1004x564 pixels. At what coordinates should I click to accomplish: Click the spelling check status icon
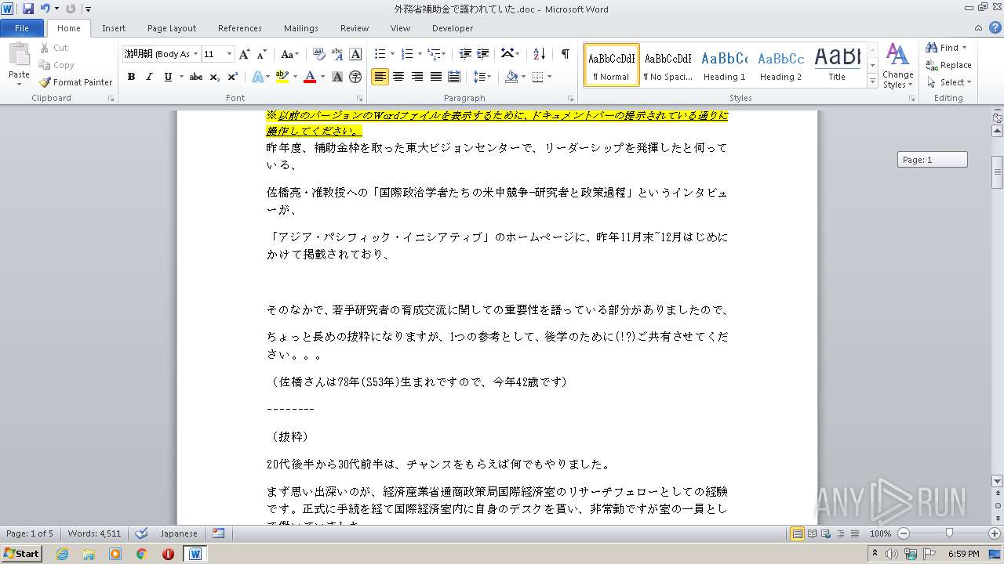click(x=142, y=533)
